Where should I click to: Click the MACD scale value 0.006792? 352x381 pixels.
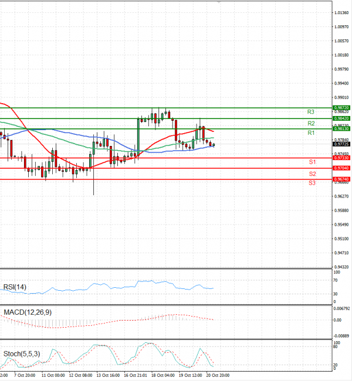click(x=341, y=308)
